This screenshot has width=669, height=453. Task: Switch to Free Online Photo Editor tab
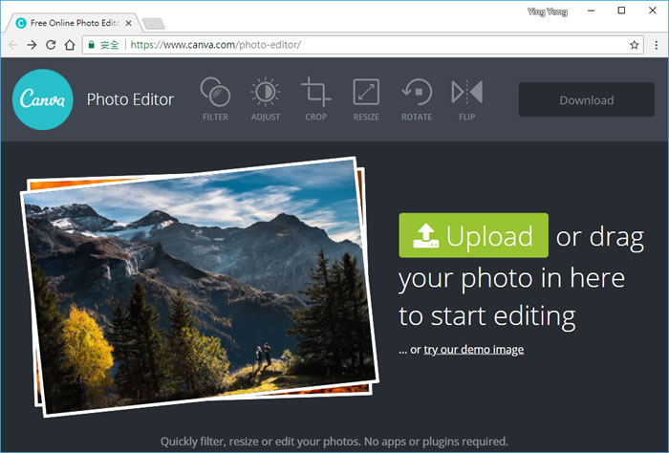click(x=72, y=21)
